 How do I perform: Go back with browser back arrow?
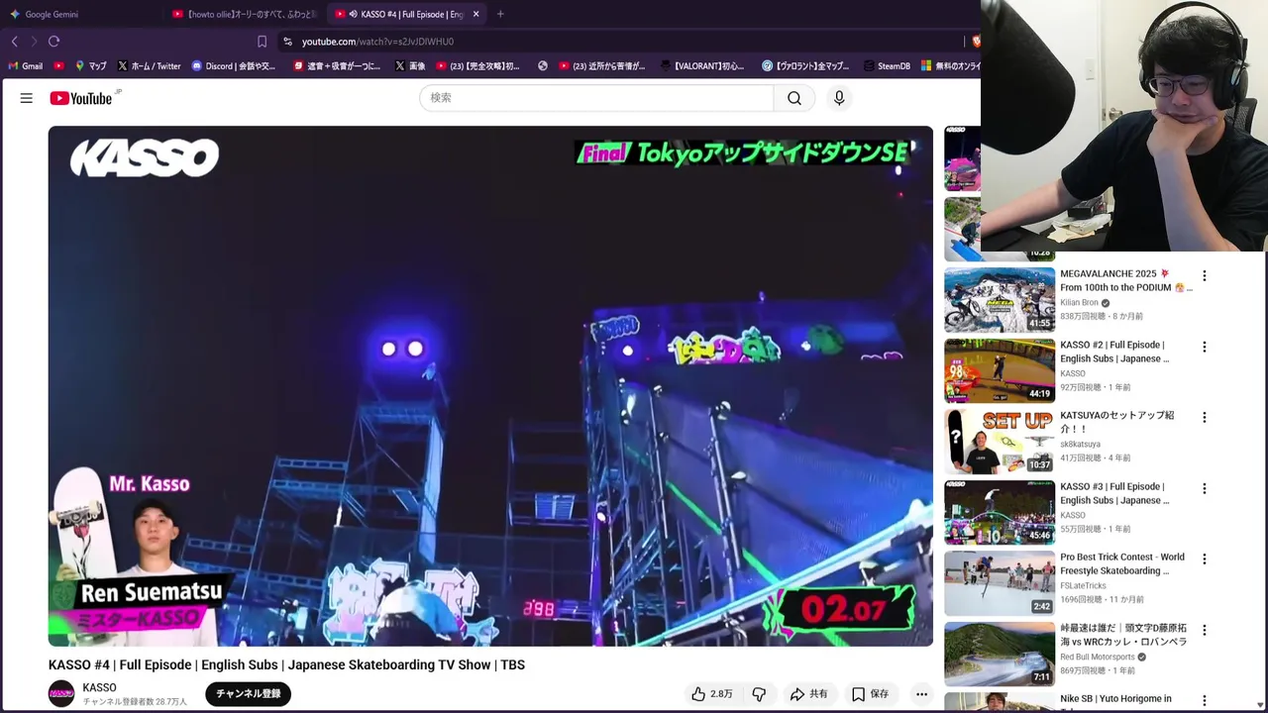(x=14, y=42)
